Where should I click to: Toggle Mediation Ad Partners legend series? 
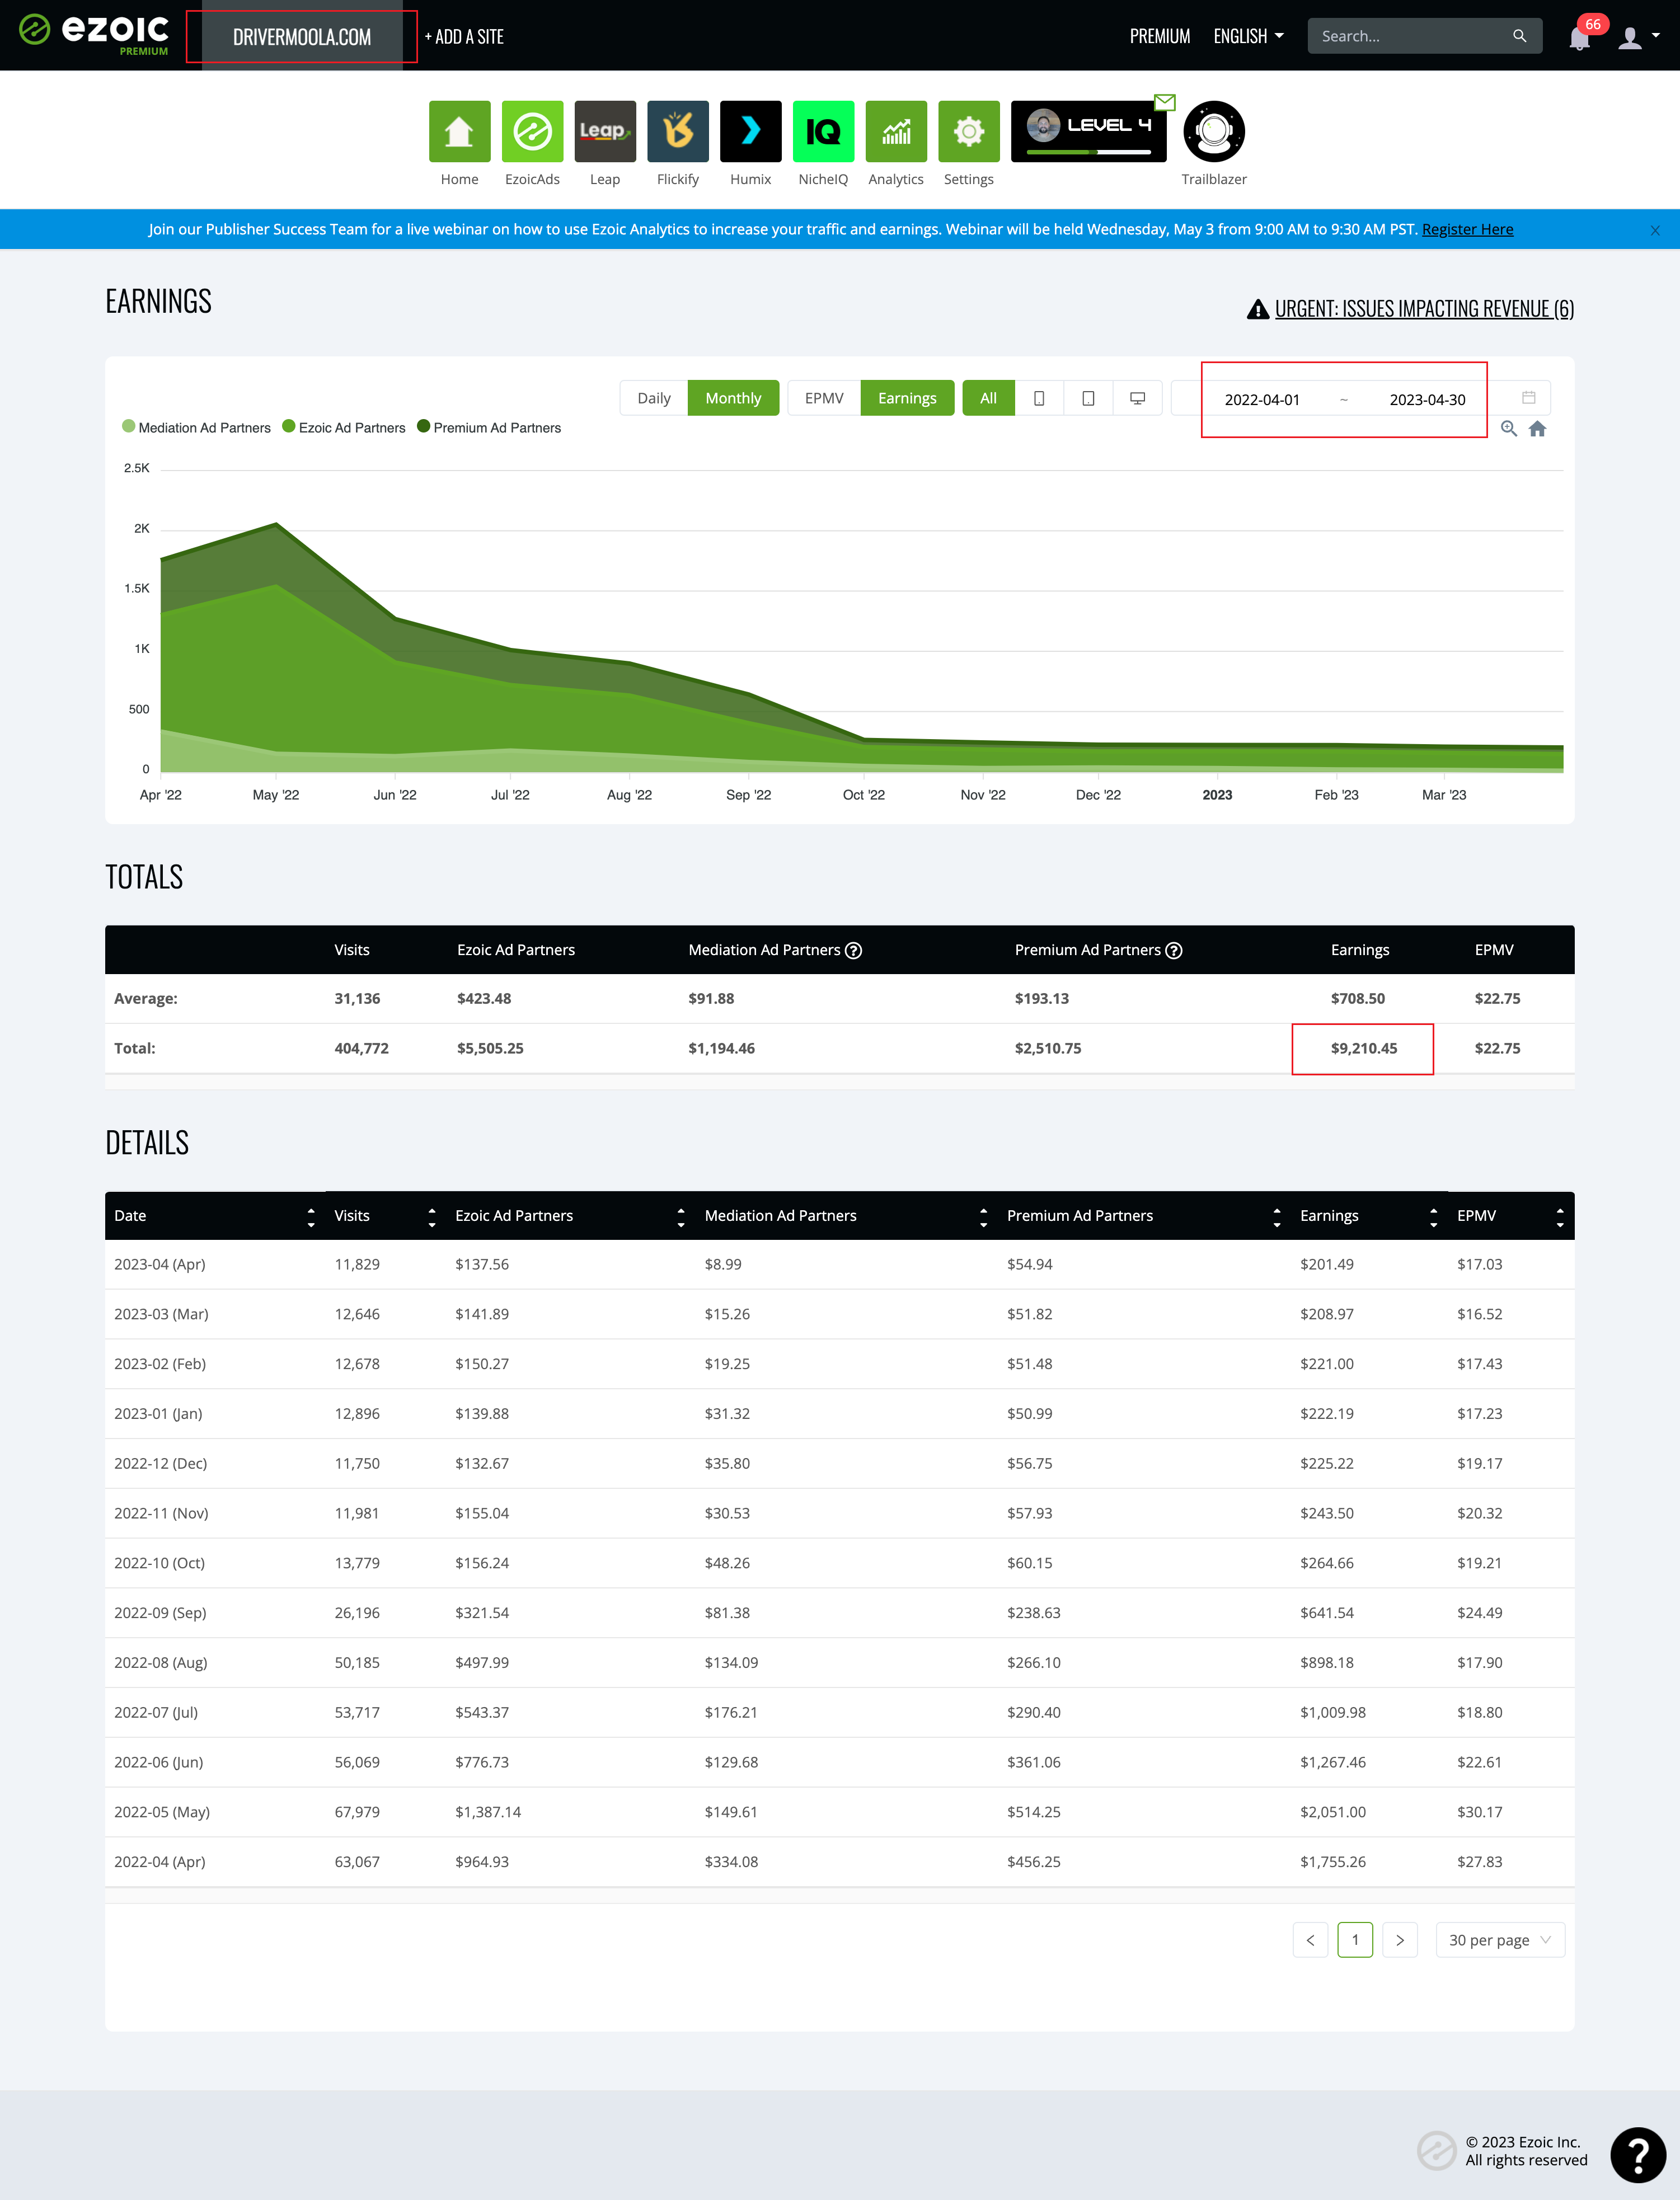pos(196,428)
